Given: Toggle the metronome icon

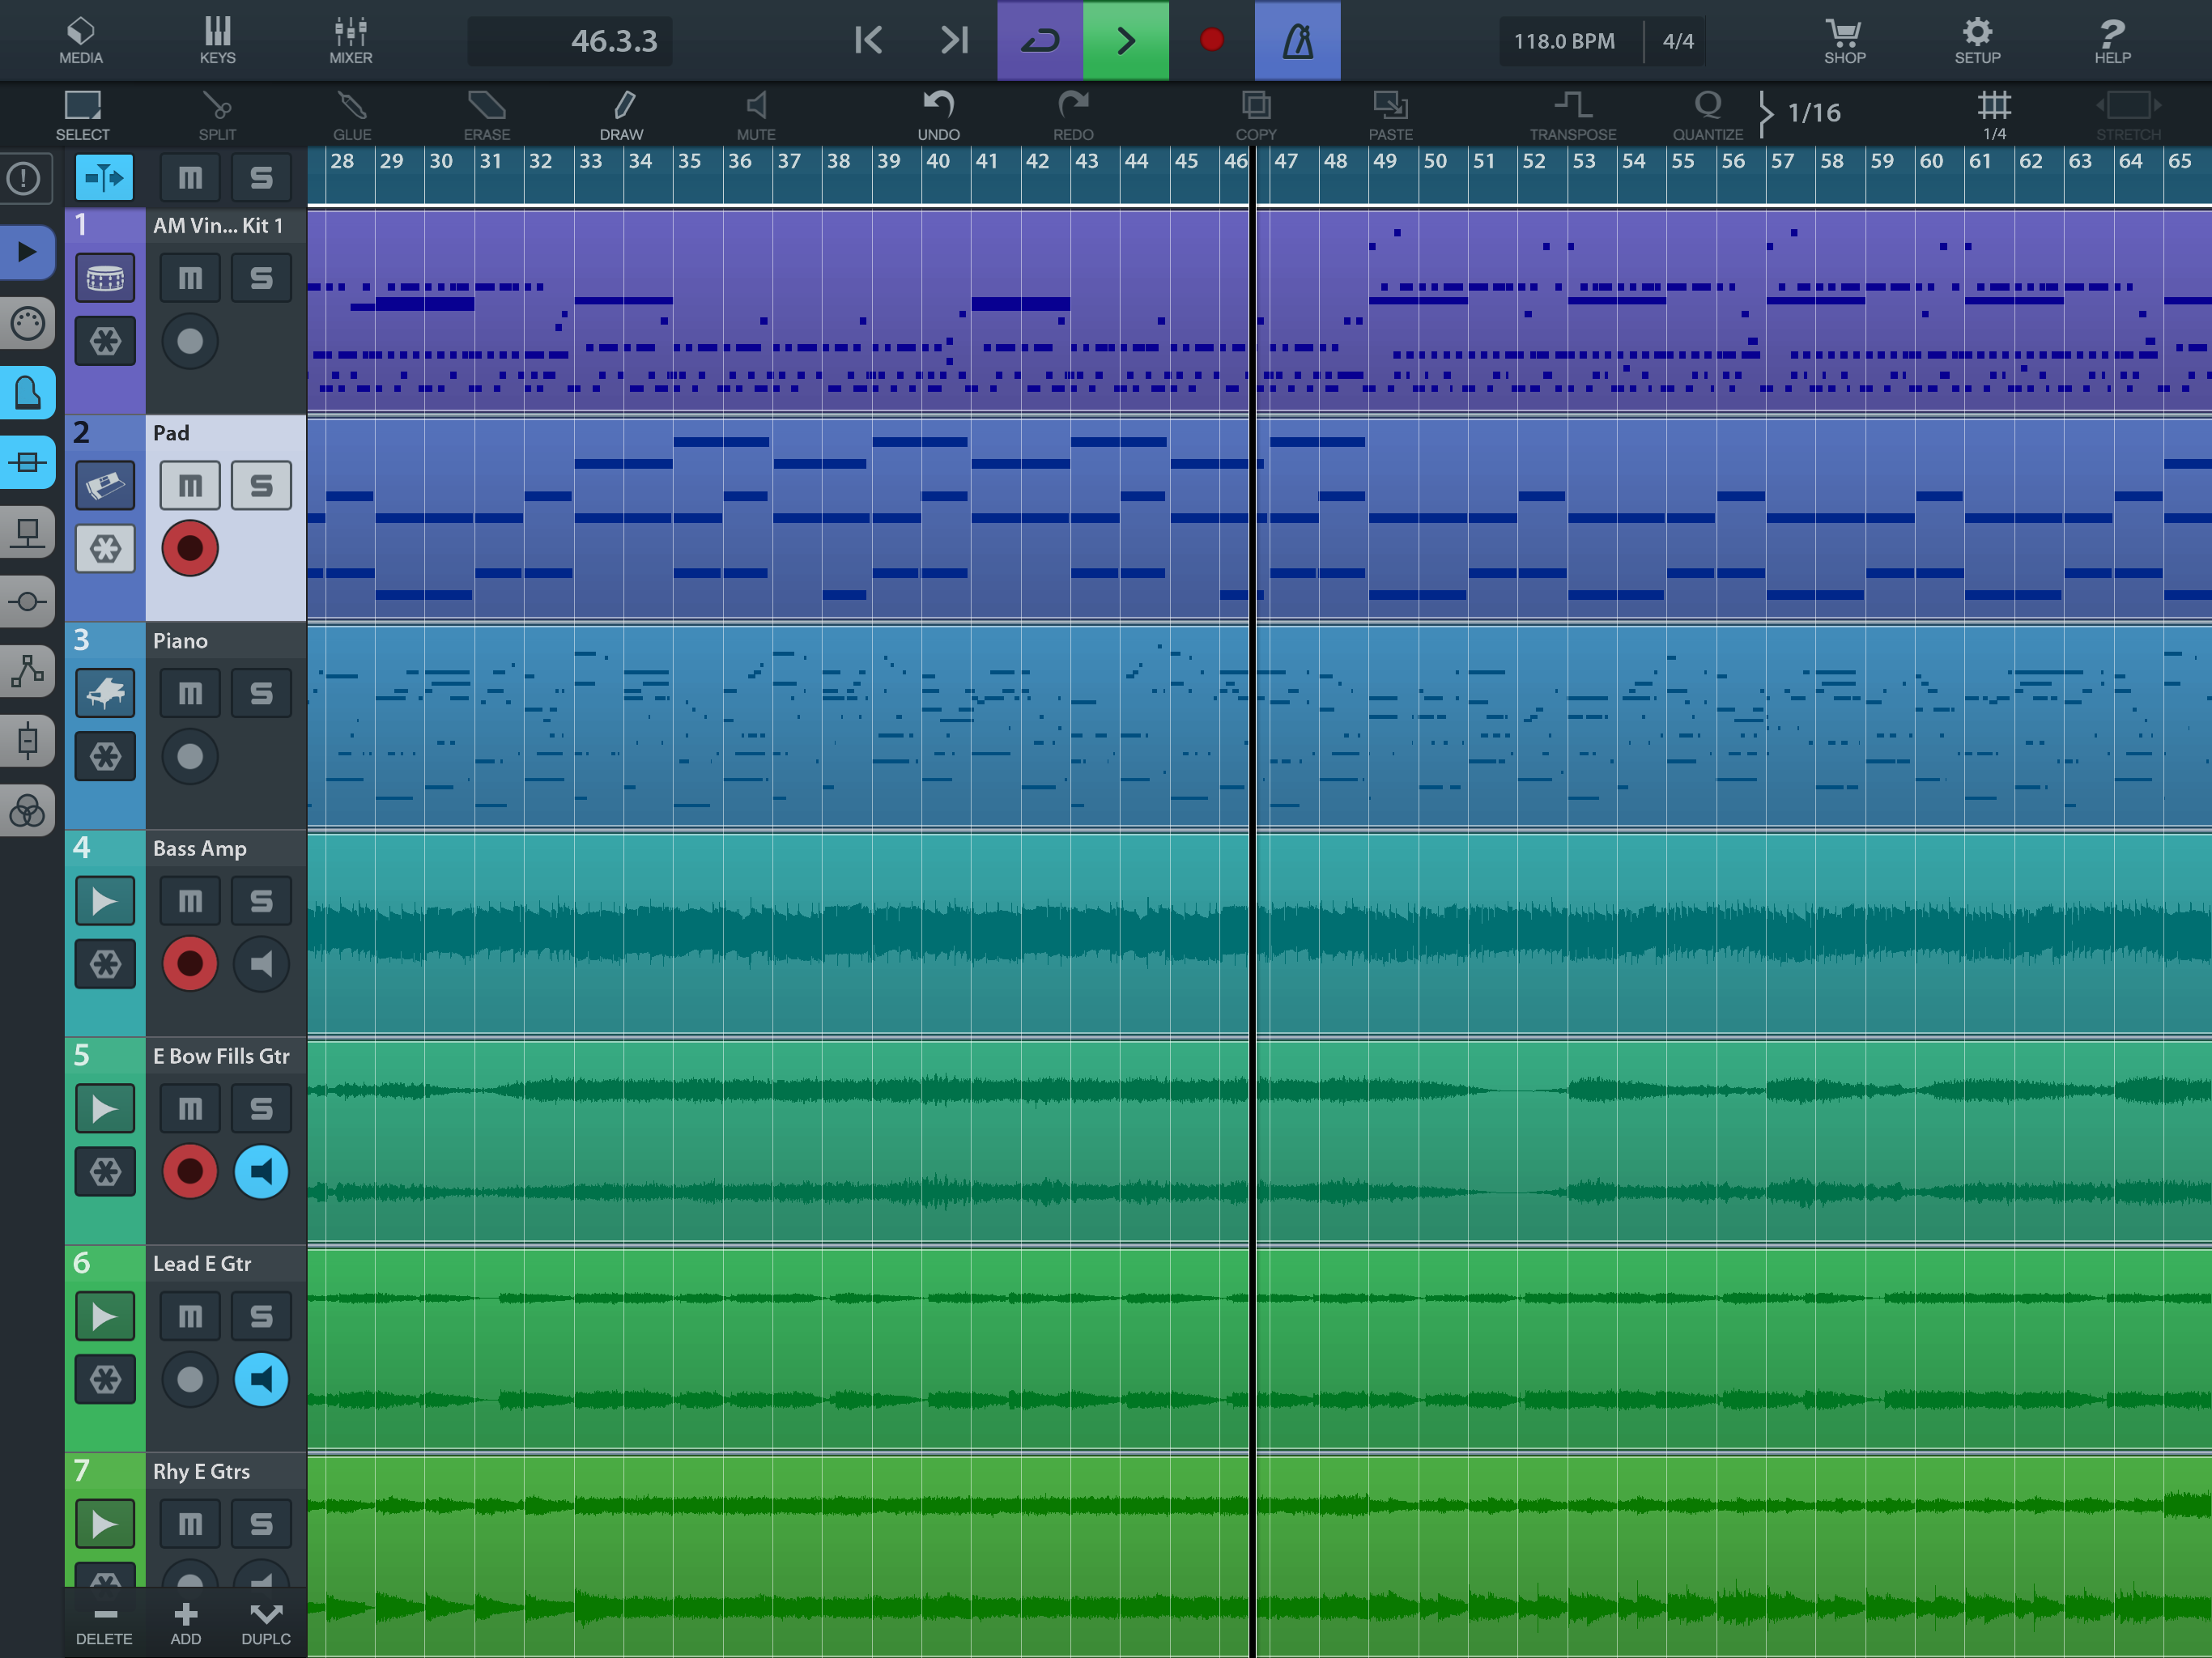Looking at the screenshot, I should click(1297, 40).
